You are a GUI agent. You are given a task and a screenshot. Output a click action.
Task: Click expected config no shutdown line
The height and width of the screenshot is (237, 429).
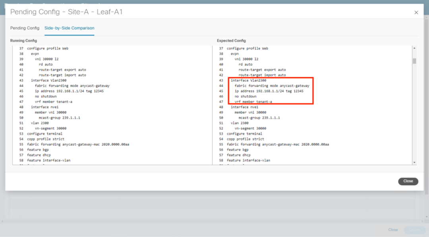point(245,97)
